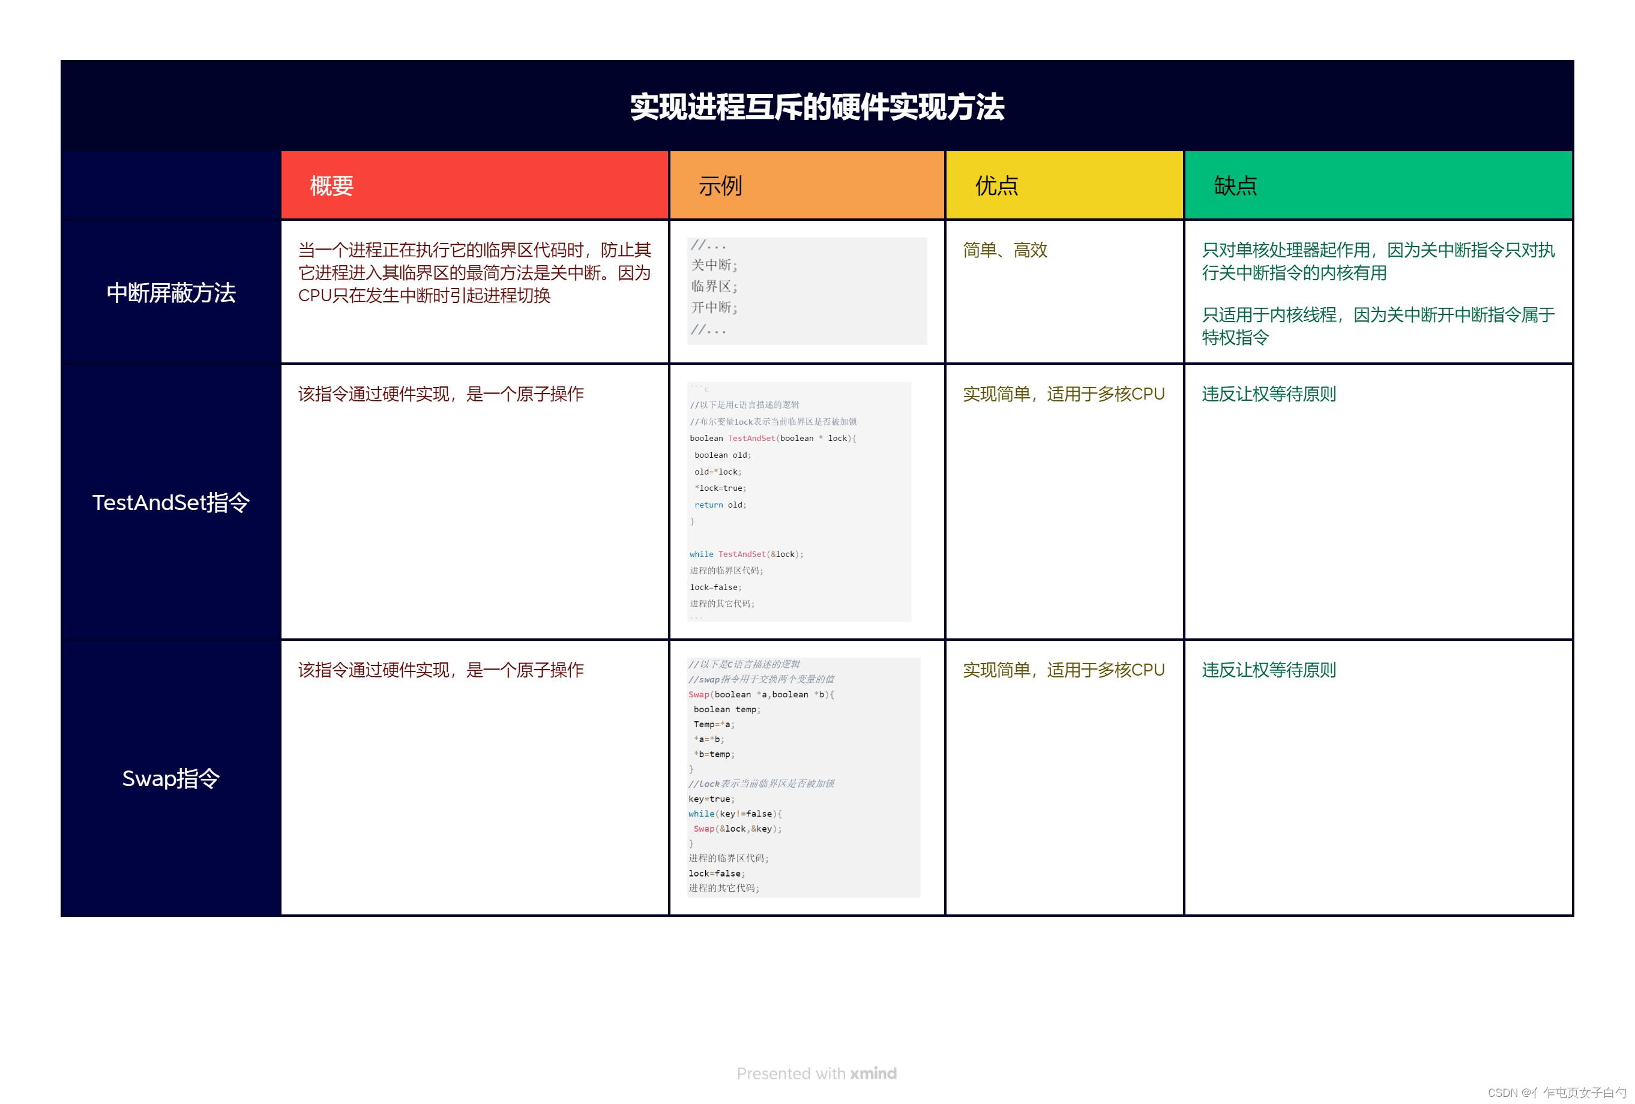This screenshot has height=1104, width=1635.
Task: Select the orange 示例 column header
Action: pos(807,185)
